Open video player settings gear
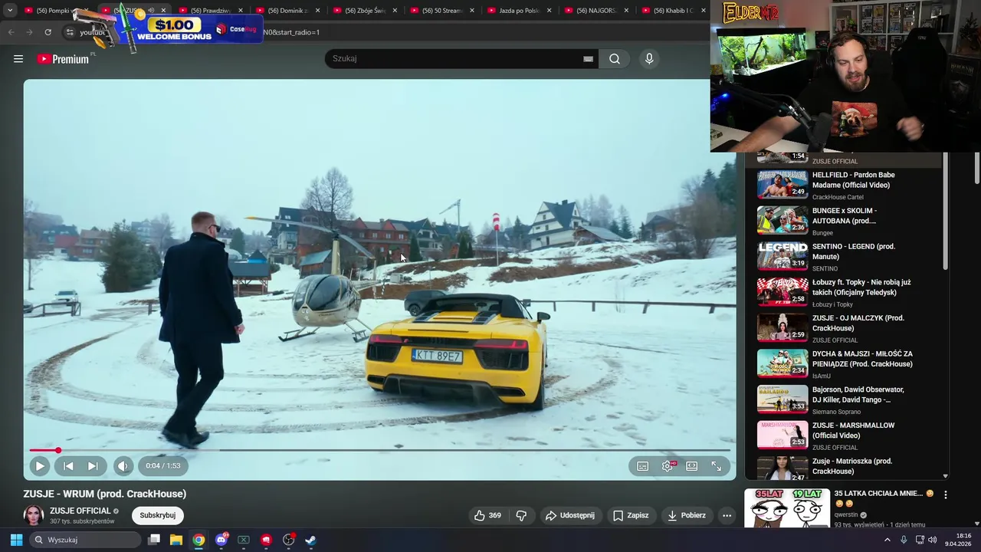The image size is (981, 552). pyautogui.click(x=668, y=465)
